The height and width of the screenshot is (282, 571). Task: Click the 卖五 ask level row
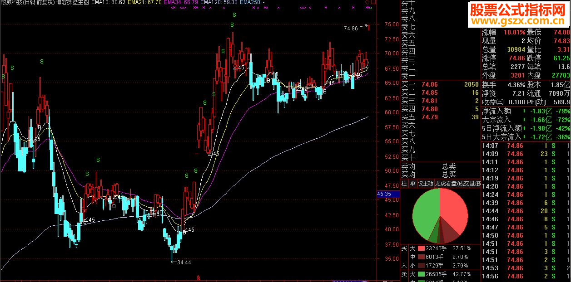click(x=440, y=43)
